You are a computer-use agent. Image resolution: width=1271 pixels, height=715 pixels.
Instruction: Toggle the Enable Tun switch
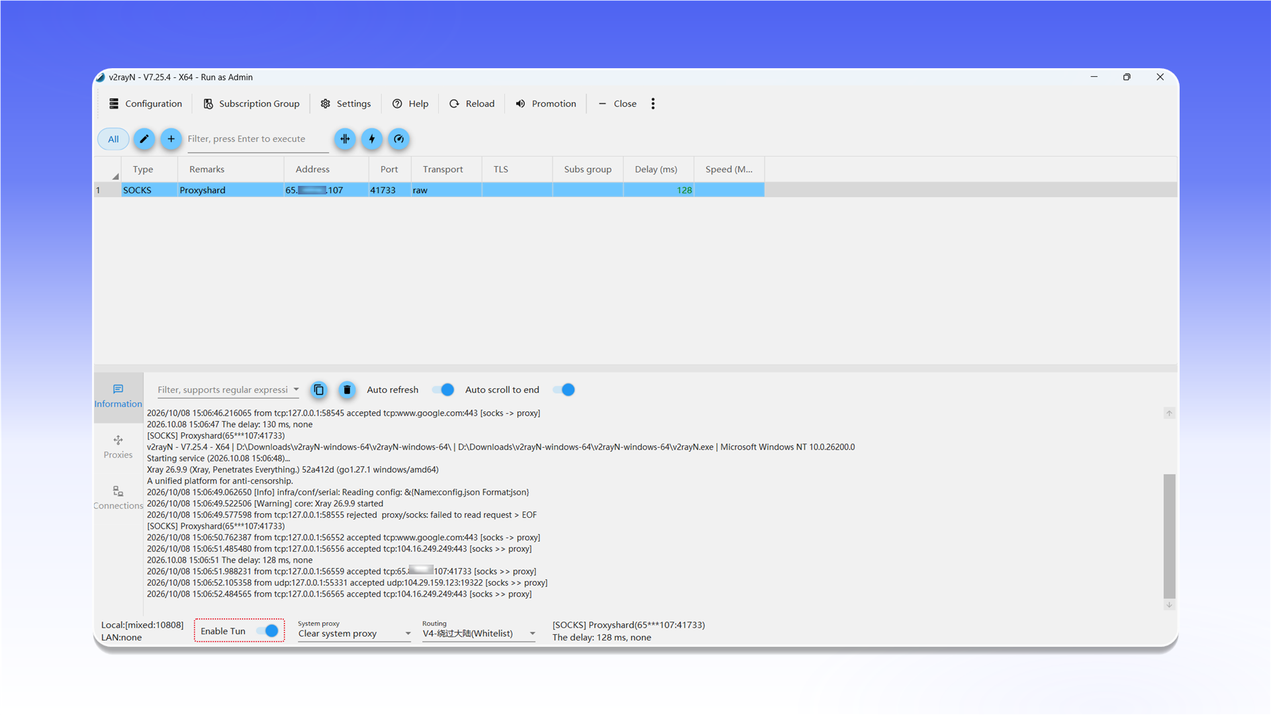pos(267,631)
